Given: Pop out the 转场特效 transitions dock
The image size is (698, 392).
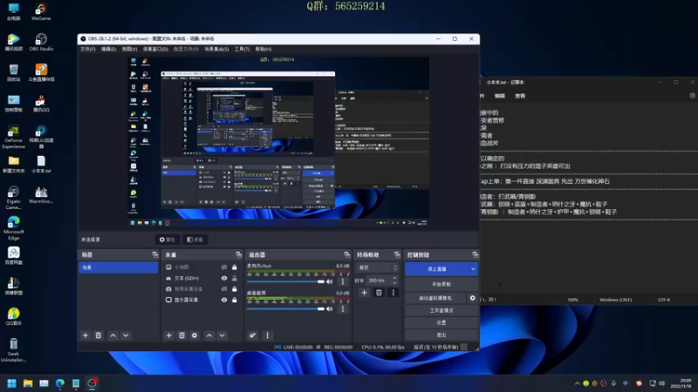Looking at the screenshot, I should coord(397,254).
